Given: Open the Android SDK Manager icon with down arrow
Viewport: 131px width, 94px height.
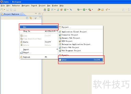Looking at the screenshot, I should [45, 10].
